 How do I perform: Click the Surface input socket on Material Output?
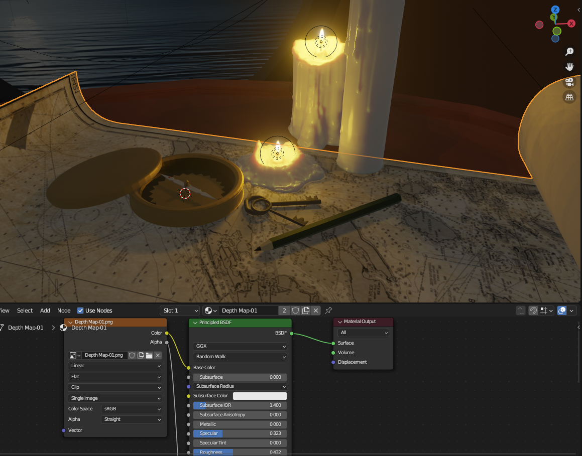point(333,343)
